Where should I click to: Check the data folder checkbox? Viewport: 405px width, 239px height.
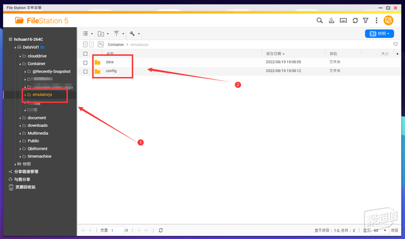point(85,63)
